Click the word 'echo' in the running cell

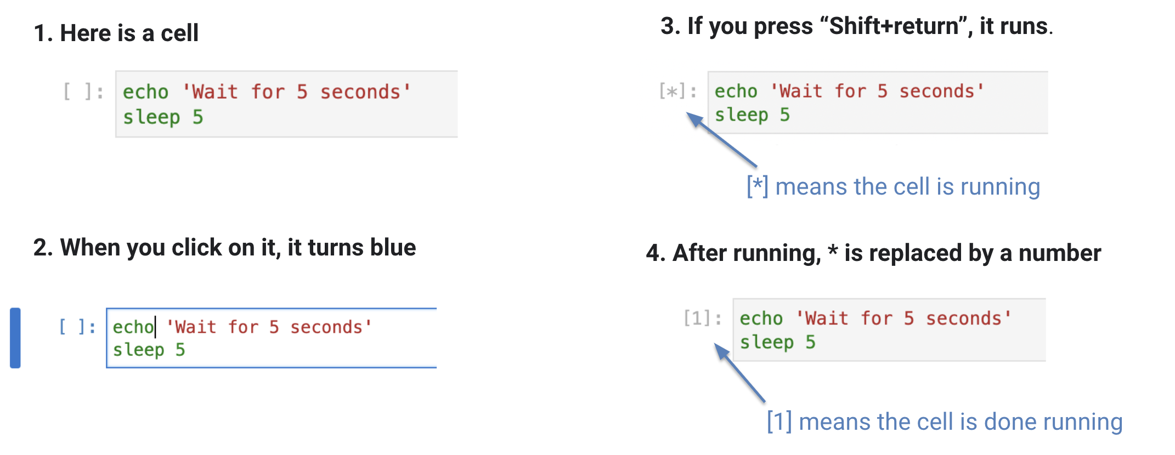pos(736,91)
